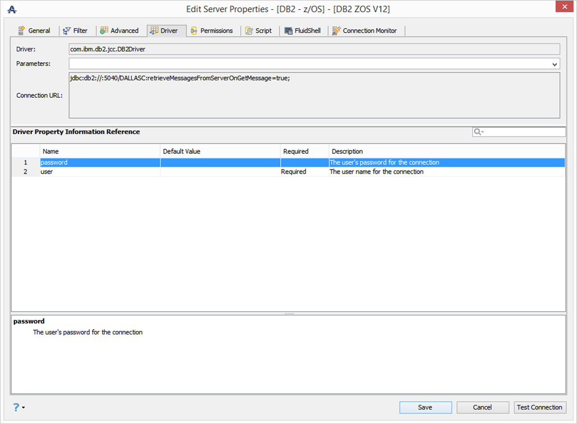Click the Connection URL text area
Viewport: 577px width, 424px height.
pyautogui.click(x=314, y=95)
